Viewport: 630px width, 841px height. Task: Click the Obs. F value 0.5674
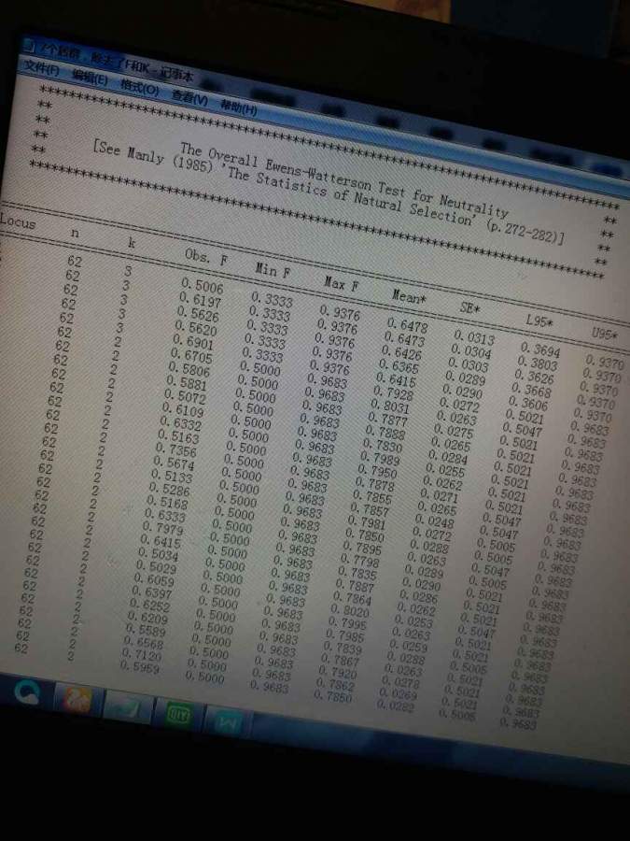click(175, 463)
